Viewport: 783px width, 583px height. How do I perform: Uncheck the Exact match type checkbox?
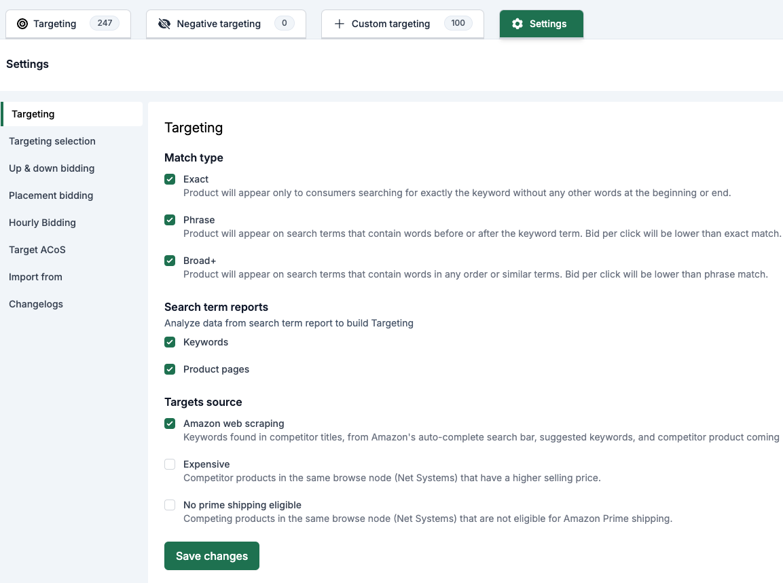click(x=170, y=179)
